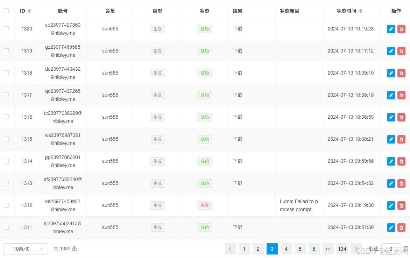
Task: Delete record 1311 using its trash icon
Action: [401, 227]
